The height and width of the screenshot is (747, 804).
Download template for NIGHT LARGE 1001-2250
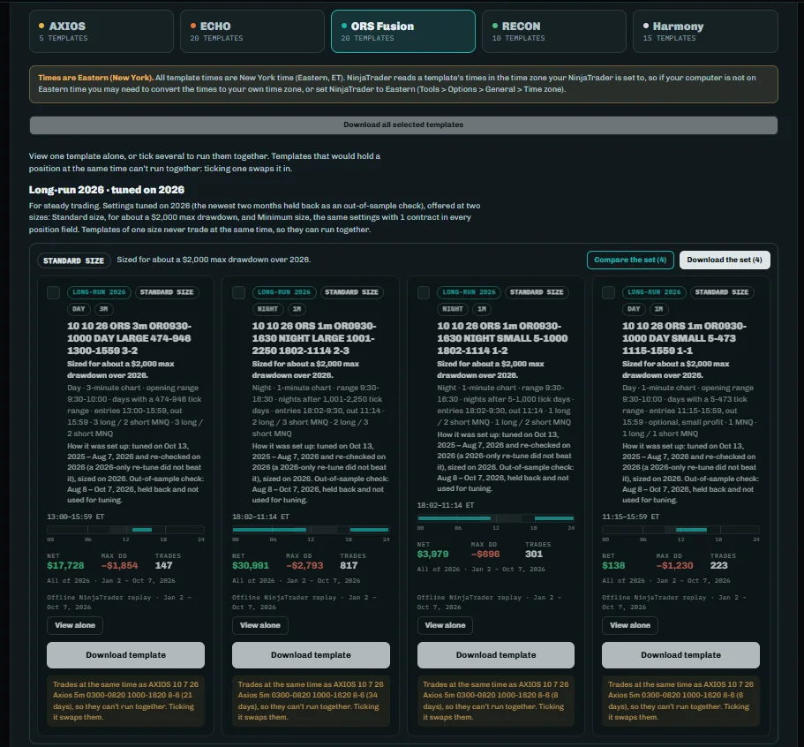point(311,655)
